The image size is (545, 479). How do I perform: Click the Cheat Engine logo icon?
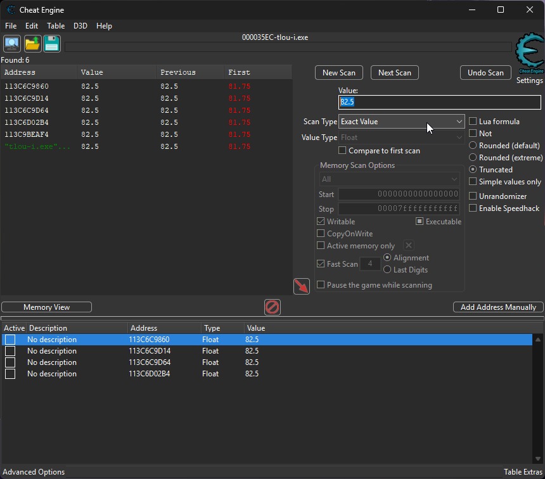click(x=530, y=53)
